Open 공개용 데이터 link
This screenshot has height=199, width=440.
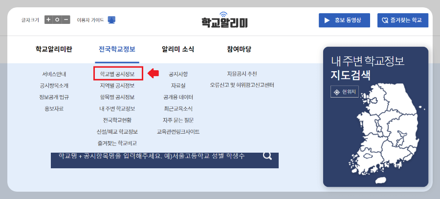click(178, 97)
